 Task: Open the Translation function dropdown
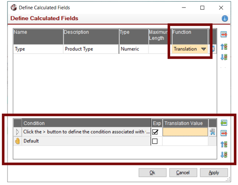(x=203, y=49)
